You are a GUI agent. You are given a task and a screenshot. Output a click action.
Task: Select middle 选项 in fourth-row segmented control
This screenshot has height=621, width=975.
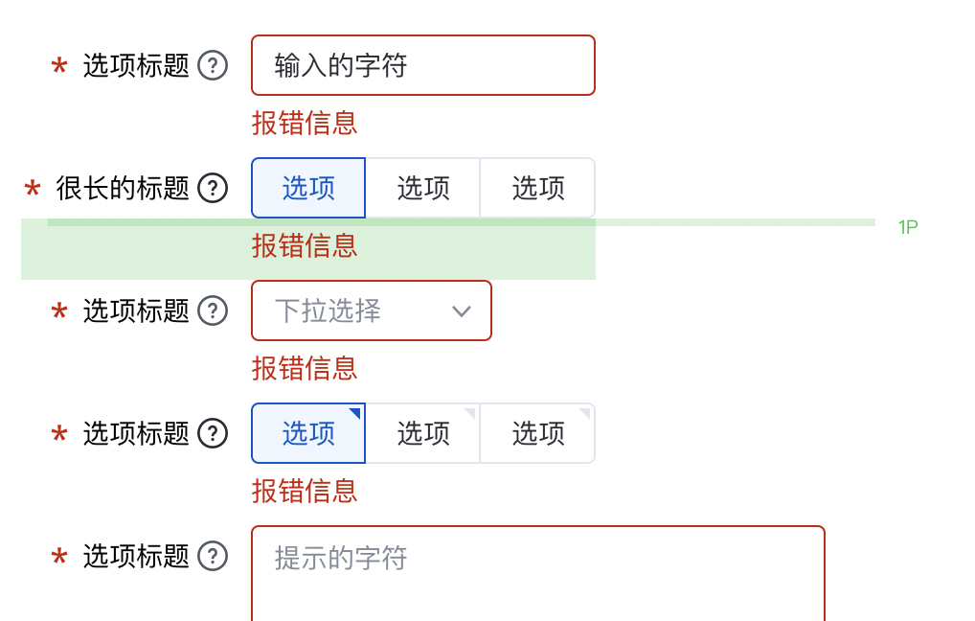point(422,433)
